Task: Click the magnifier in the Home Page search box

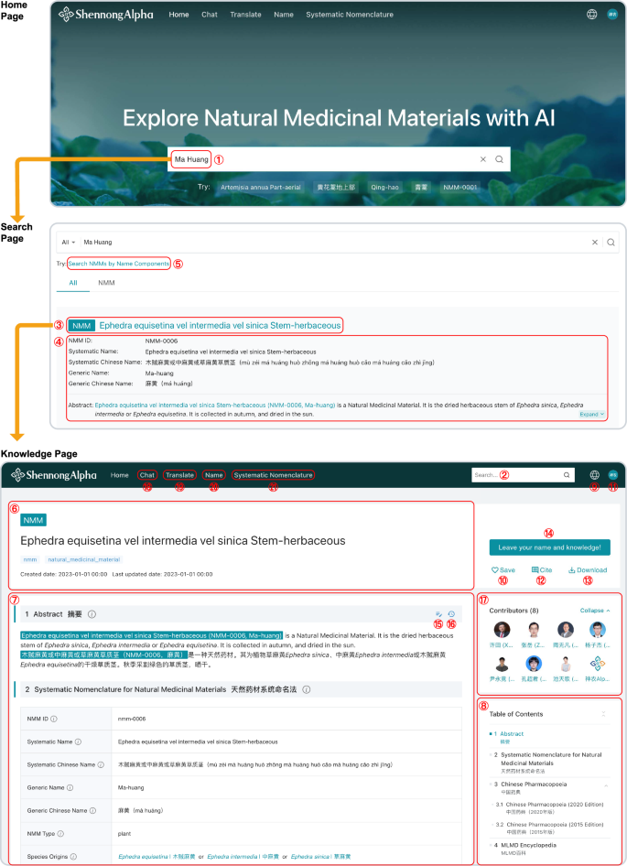Action: click(499, 159)
